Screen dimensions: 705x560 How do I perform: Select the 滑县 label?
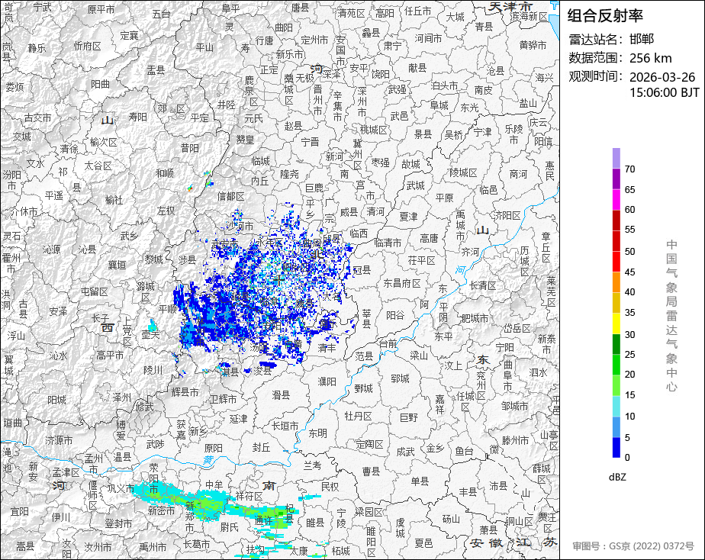(281, 395)
